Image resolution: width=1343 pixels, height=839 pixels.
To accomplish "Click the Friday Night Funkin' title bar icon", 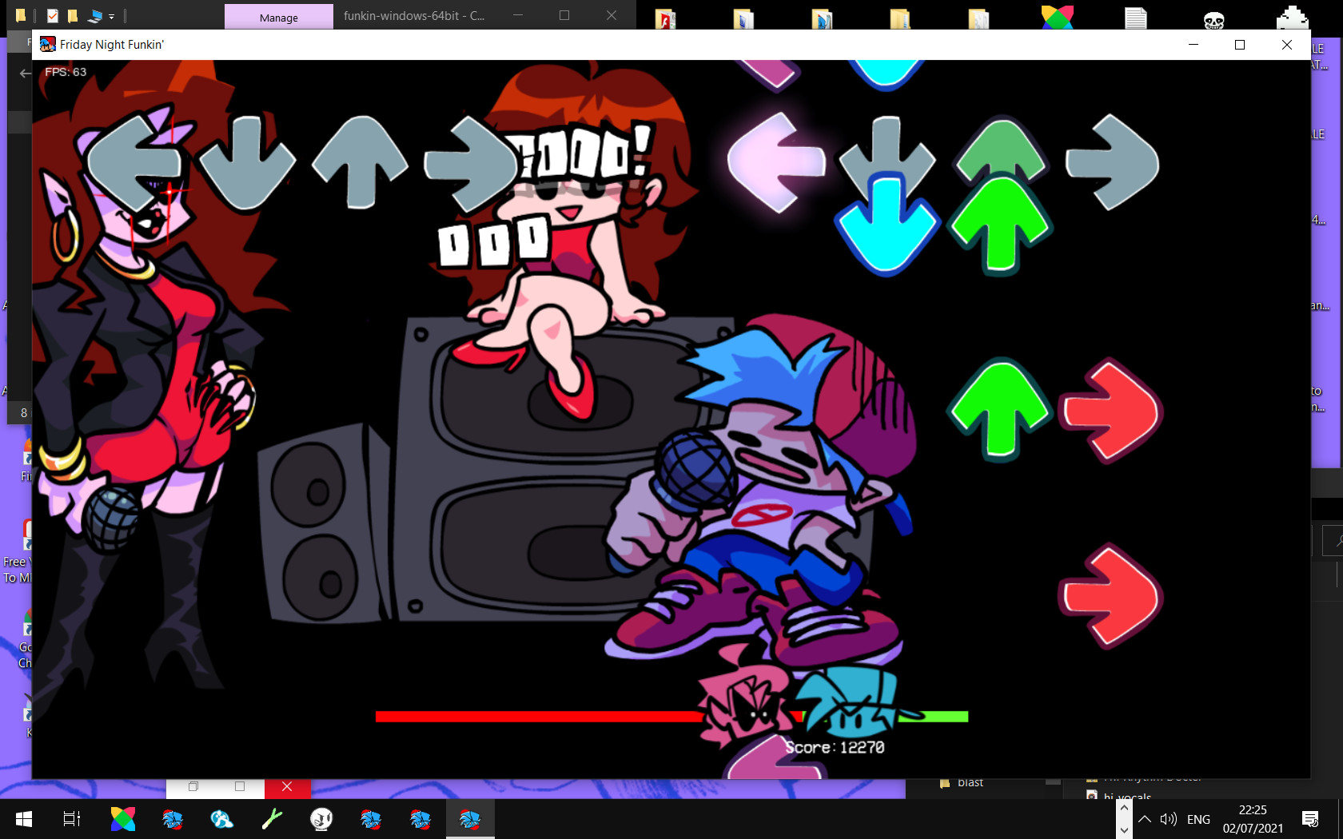I will click(48, 45).
